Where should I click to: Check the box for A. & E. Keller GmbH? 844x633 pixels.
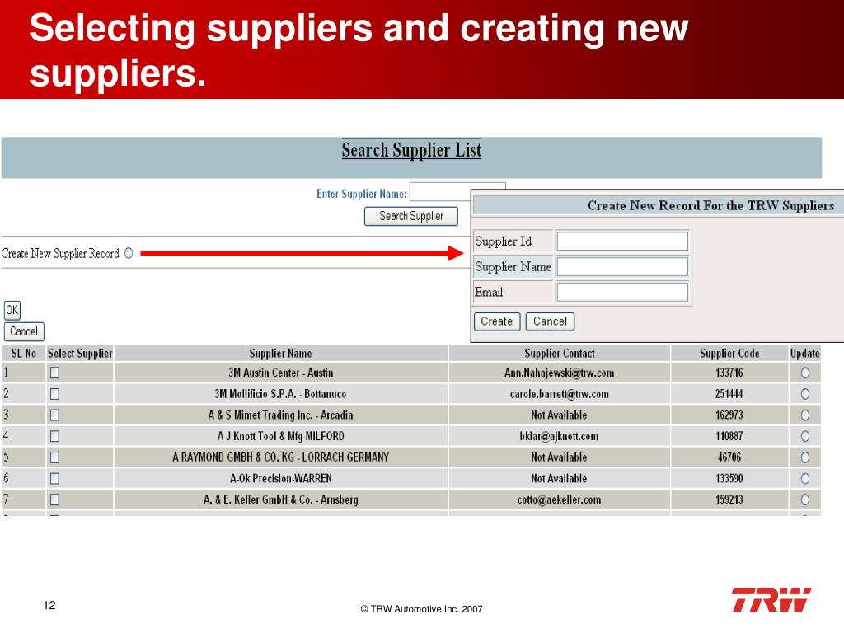[54, 499]
